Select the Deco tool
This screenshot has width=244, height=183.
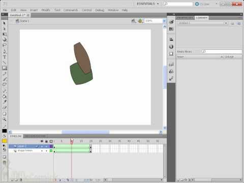pyautogui.click(x=5, y=84)
